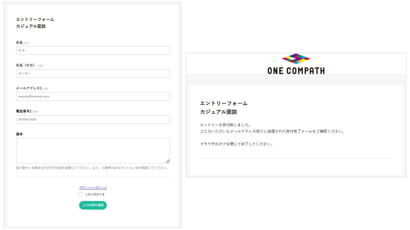Focus the 氏名 input with 姓 名 placeholder
Screen dimensions: 410x230
coord(93,51)
